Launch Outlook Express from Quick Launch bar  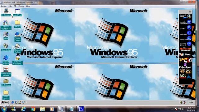tap(16, 102)
